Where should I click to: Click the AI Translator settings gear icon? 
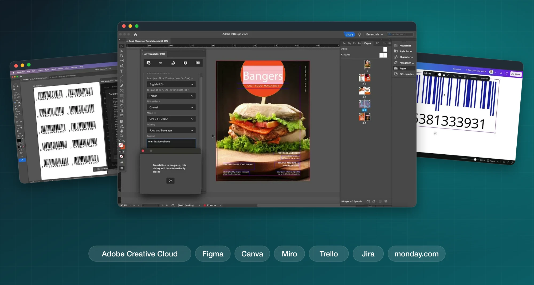pos(173,63)
